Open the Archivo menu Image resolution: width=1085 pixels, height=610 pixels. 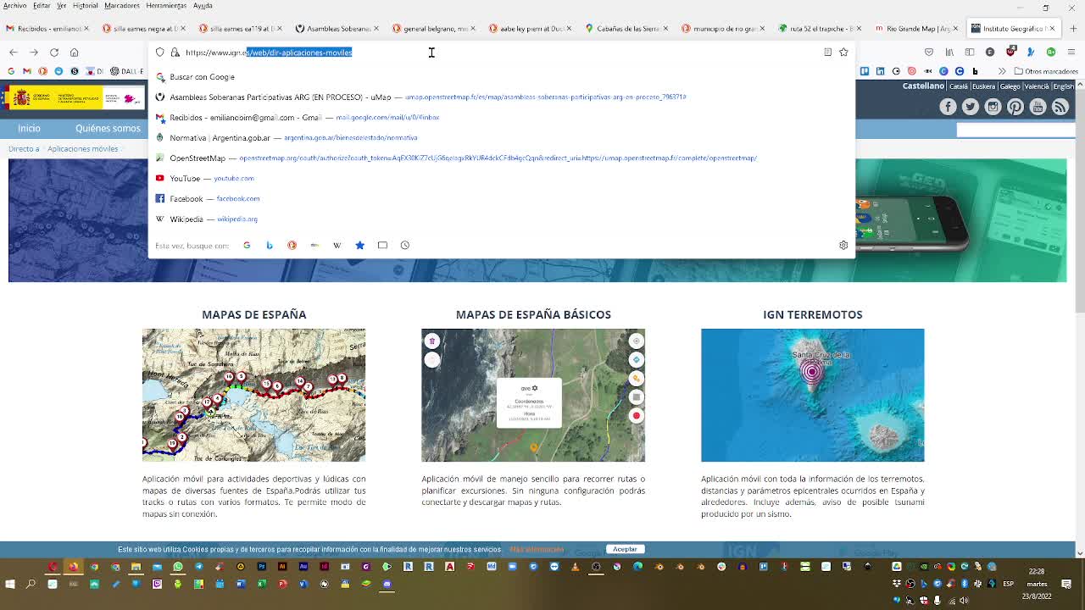pyautogui.click(x=14, y=6)
